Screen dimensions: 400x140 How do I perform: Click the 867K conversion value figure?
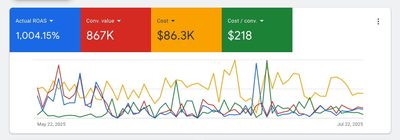[100, 36]
